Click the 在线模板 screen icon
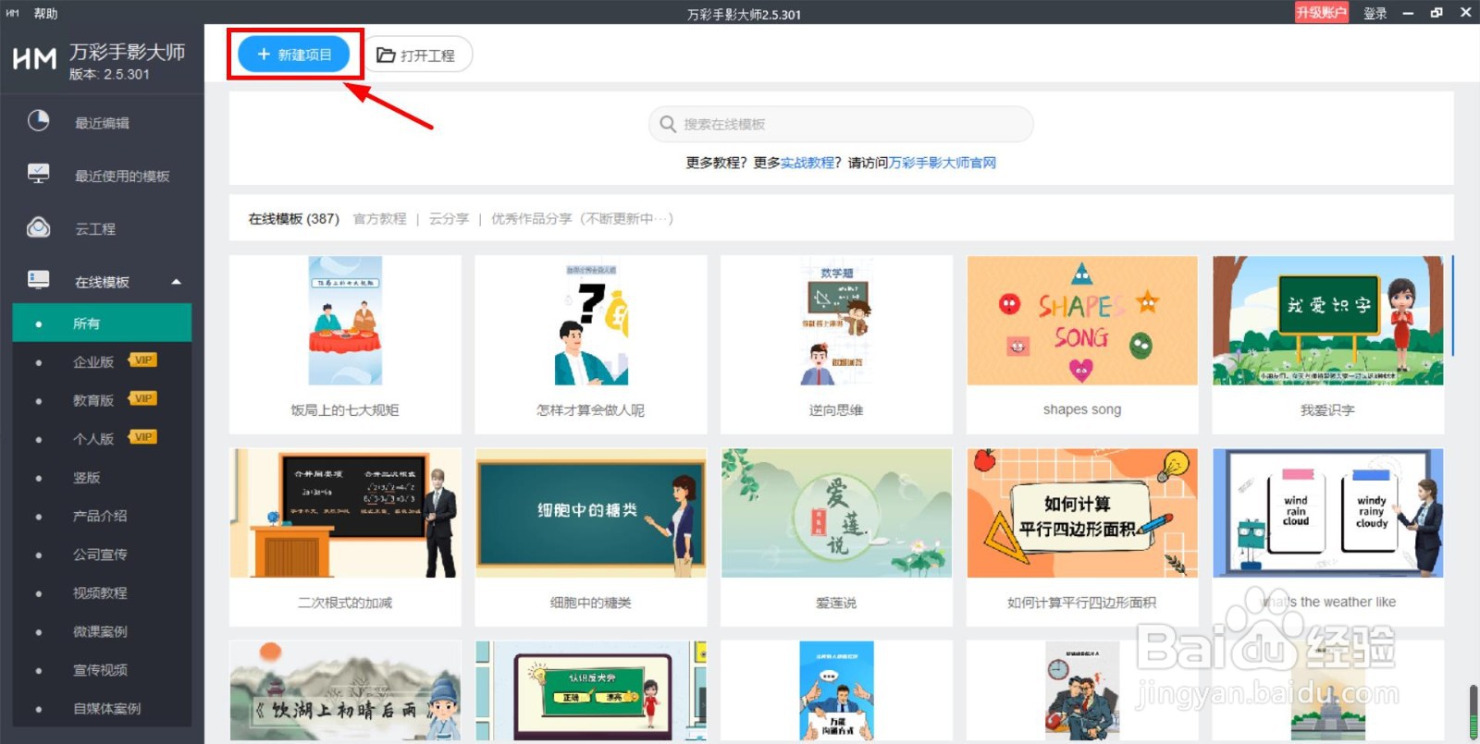This screenshot has height=744, width=1480. [38, 280]
